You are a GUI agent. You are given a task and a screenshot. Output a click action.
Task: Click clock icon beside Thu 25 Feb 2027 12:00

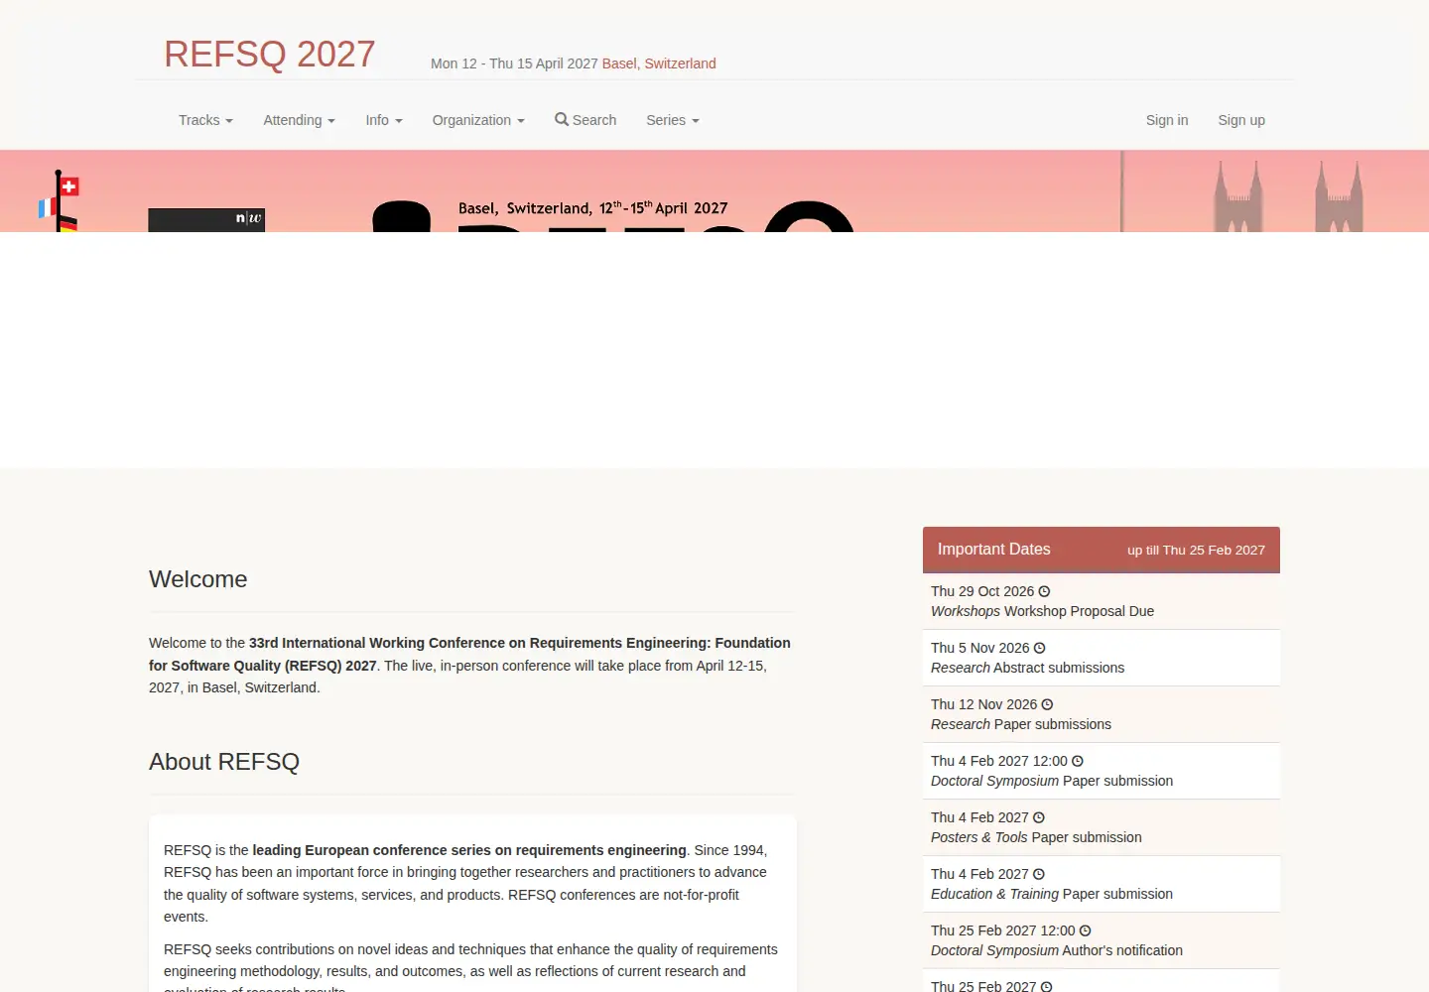[1085, 930]
